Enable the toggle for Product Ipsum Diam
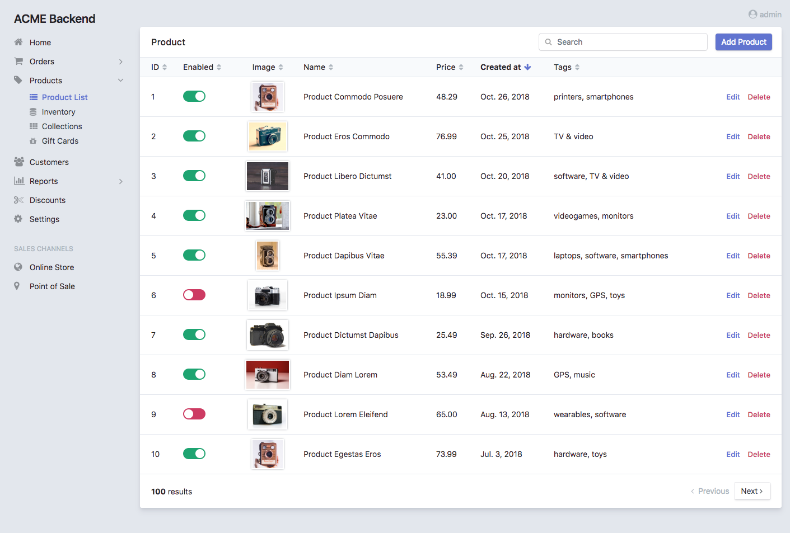The image size is (790, 533). click(194, 295)
